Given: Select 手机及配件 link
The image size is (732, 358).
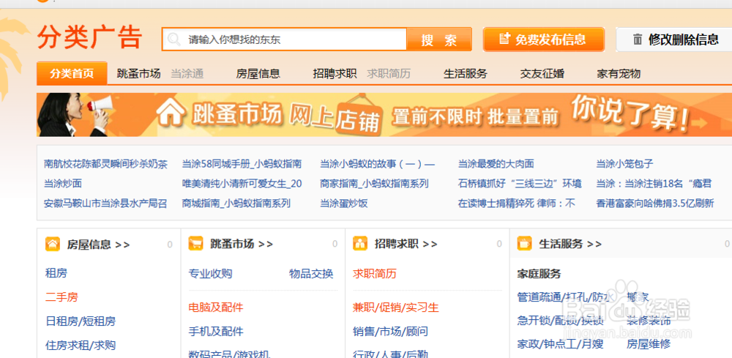Looking at the screenshot, I should click(x=216, y=332).
